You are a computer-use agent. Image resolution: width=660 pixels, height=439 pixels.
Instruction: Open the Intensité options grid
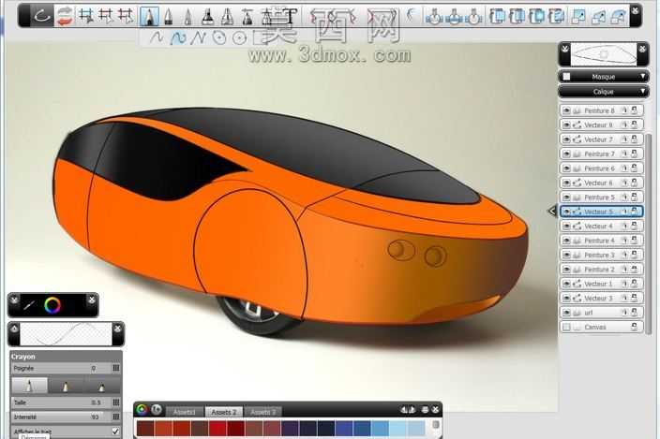(116, 417)
